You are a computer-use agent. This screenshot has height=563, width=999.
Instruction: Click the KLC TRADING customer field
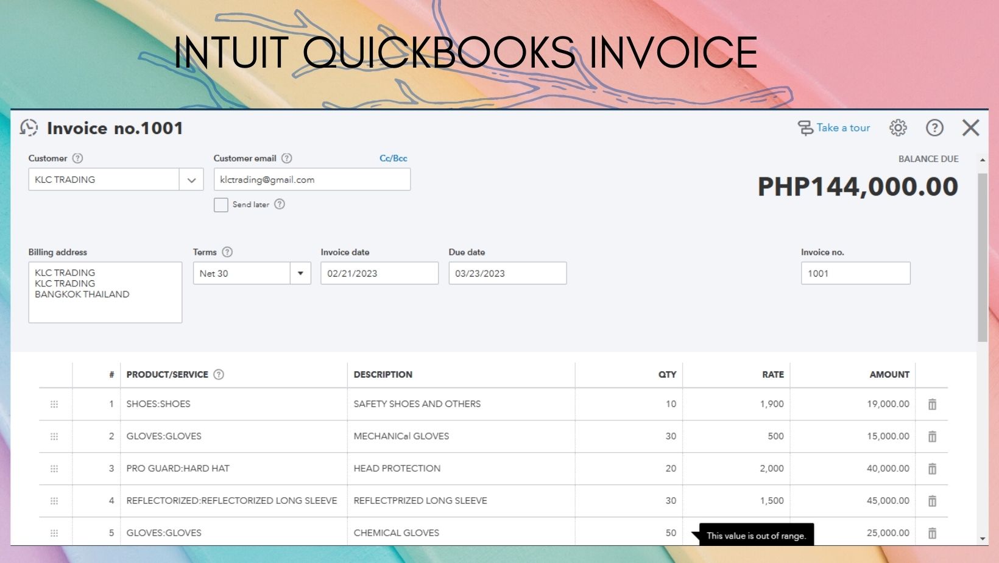click(104, 180)
